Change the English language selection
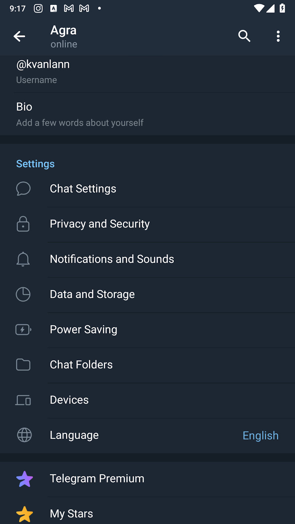The height and width of the screenshot is (524, 295). point(260,436)
